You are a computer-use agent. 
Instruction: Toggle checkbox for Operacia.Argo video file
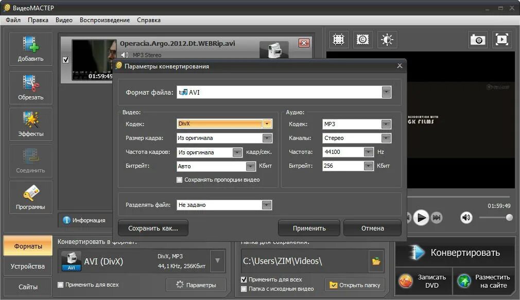pyautogui.click(x=66, y=60)
